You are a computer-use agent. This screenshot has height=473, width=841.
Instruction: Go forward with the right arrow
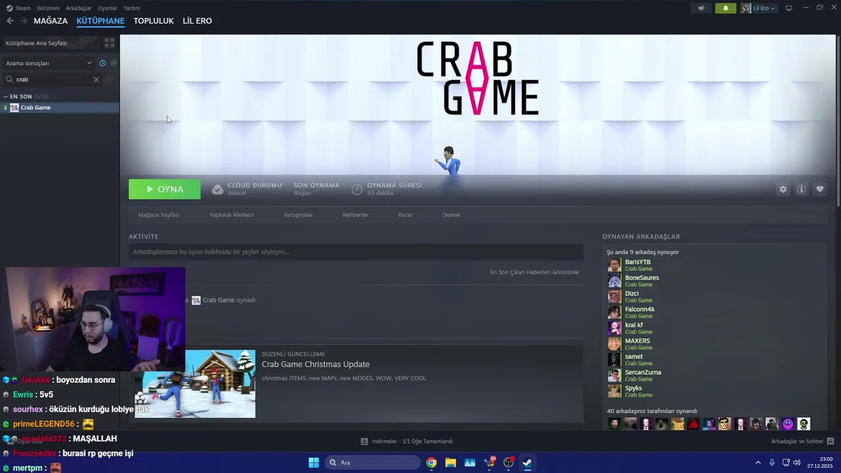point(24,21)
